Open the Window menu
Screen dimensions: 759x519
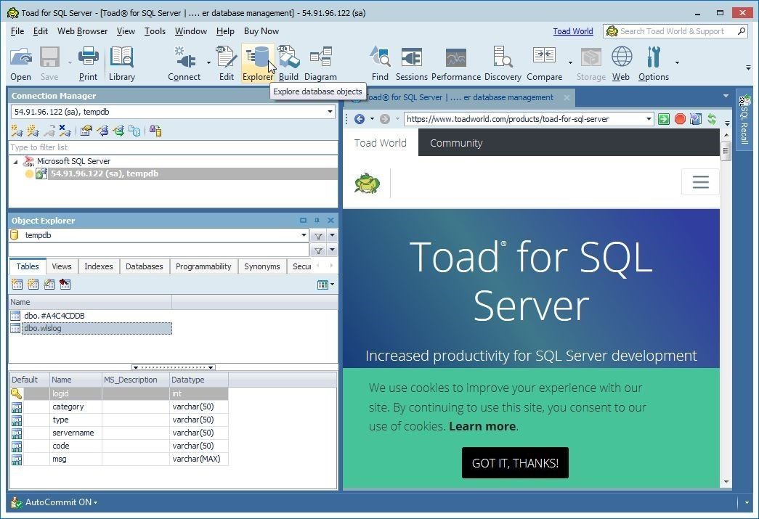click(x=191, y=31)
